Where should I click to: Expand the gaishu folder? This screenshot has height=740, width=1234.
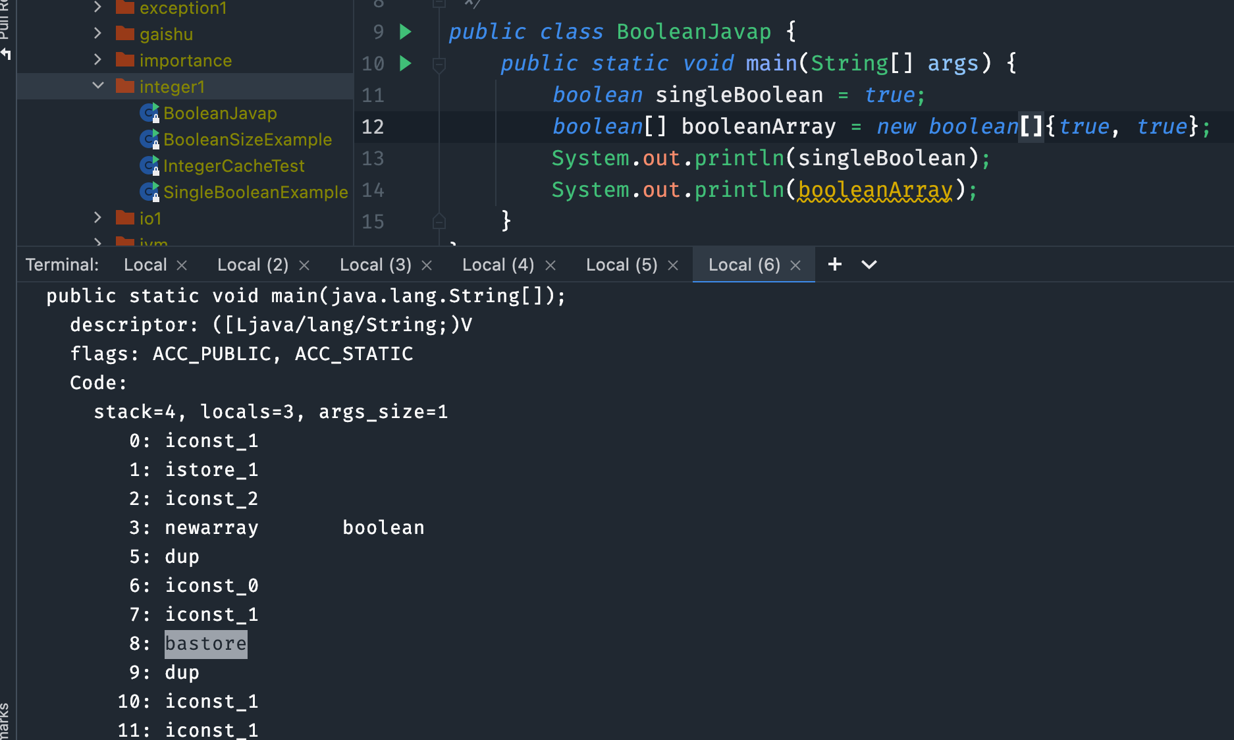(x=97, y=33)
